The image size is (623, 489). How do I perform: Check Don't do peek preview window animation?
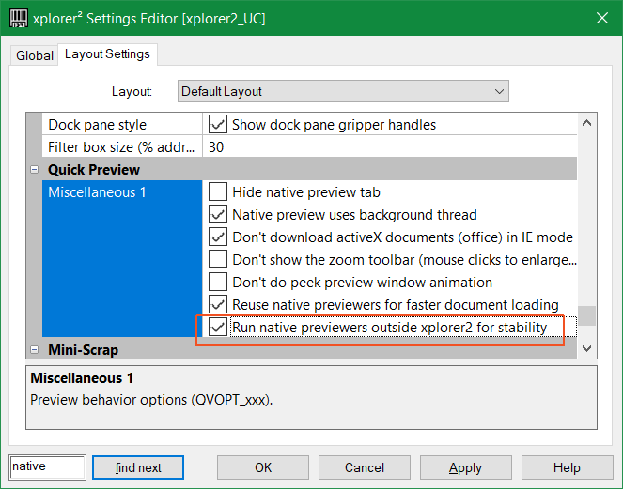218,283
